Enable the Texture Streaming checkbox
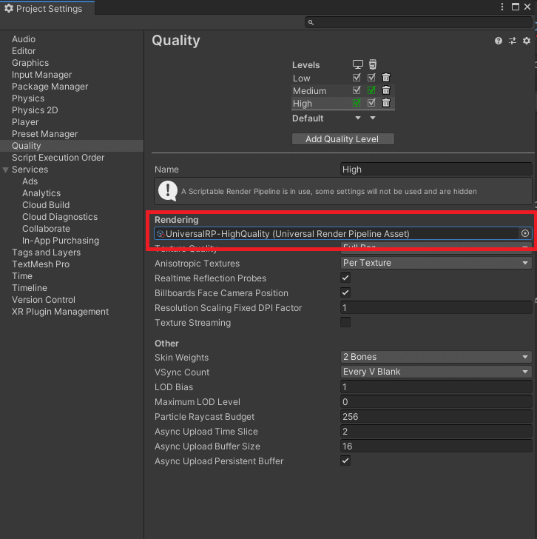Screen dimensions: 537x539 [345, 322]
